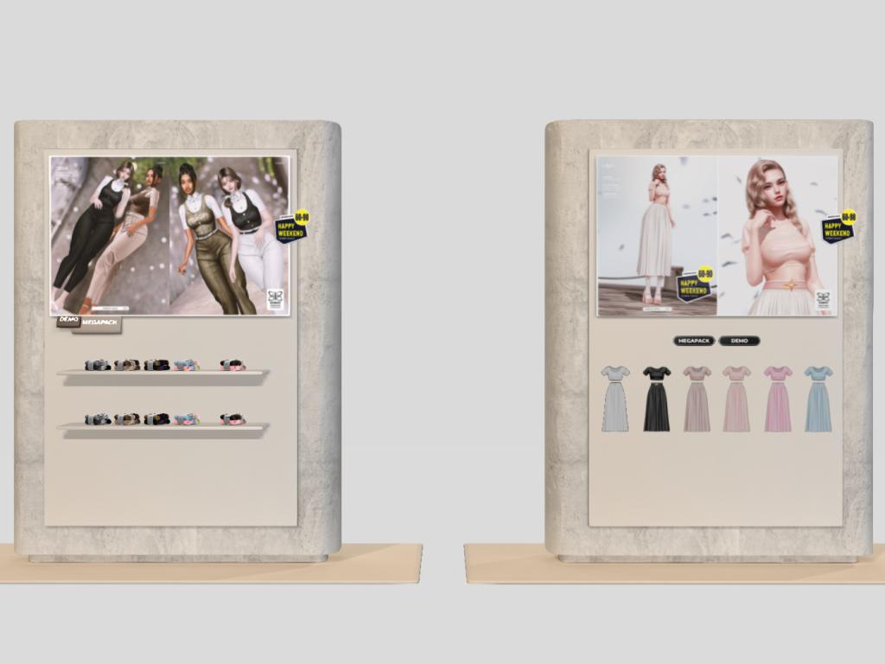Screen dimensions: 885x664
Task: Choose the taupe dress outfit swatch
Action: [x=697, y=399]
